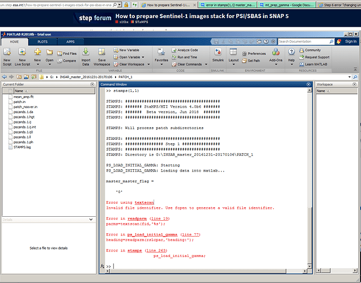Screen dimensions: 361x283
Task: Collapse the Details panel chevron
Action: point(91,220)
